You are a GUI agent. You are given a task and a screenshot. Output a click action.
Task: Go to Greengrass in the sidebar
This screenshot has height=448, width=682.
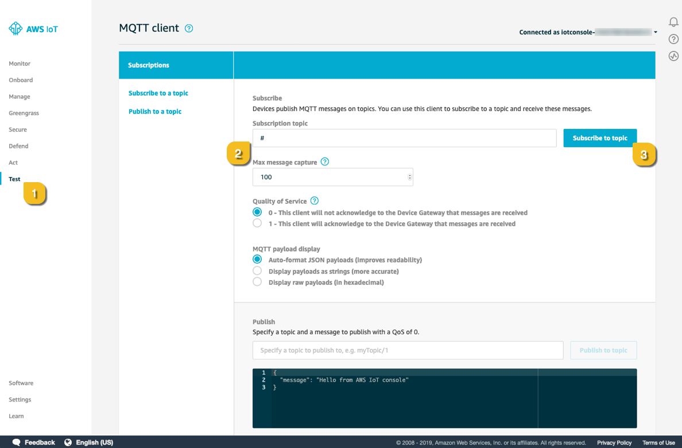click(x=24, y=113)
